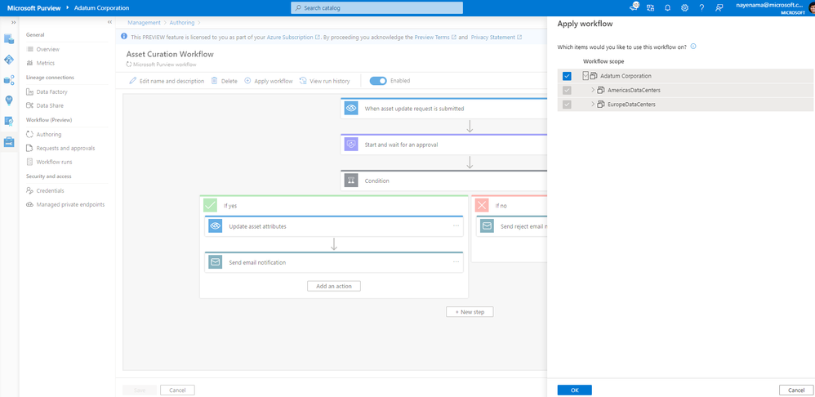The height and width of the screenshot is (397, 815).
Task: Open notifications bell icon
Action: click(667, 8)
